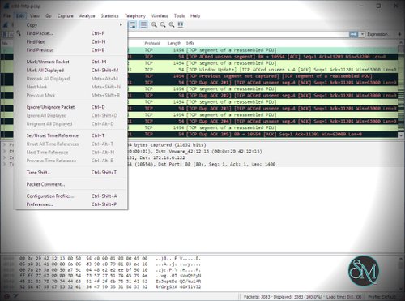Open Configuration Profiles...
The image size is (405, 301).
pos(70,196)
